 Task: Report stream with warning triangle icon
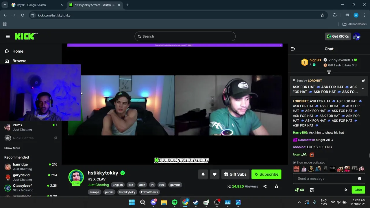(x=276, y=186)
